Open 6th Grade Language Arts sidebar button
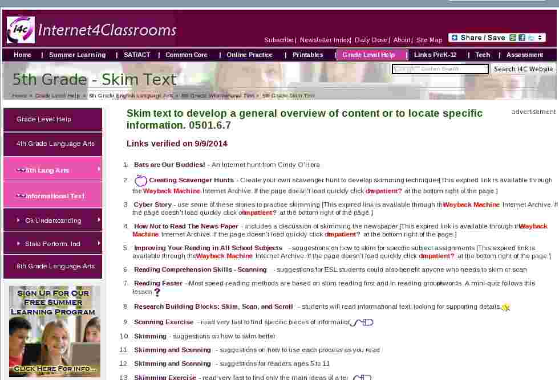Image resolution: width=559 pixels, height=380 pixels. tap(52, 267)
